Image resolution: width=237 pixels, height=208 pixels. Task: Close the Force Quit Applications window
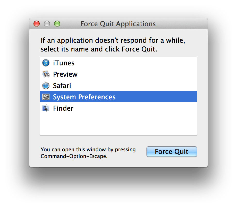tap(37, 24)
